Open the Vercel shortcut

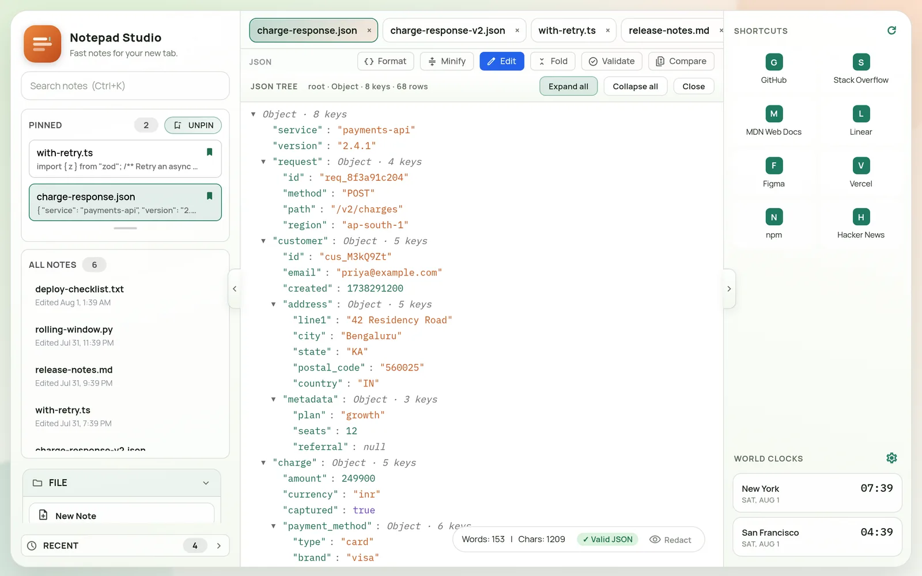point(860,172)
